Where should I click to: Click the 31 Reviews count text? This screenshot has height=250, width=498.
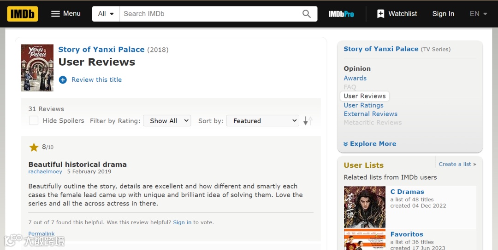pyautogui.click(x=46, y=109)
